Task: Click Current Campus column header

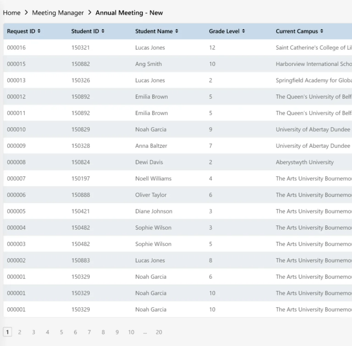Action: (297, 31)
